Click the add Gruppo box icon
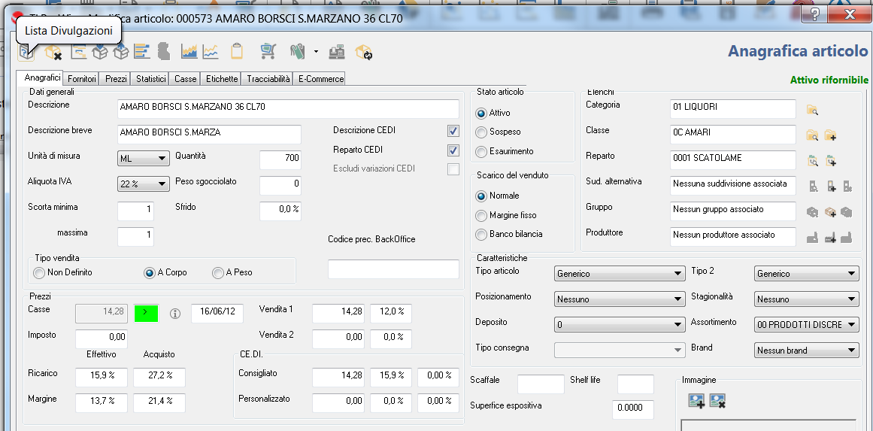The width and height of the screenshot is (873, 431). tap(829, 212)
